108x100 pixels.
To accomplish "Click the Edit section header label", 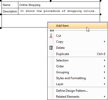I will tap(52, 31).
